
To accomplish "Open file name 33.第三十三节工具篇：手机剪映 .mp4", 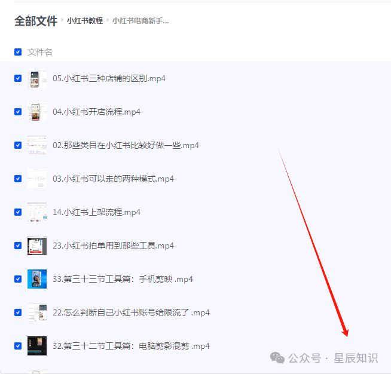I will tap(123, 279).
